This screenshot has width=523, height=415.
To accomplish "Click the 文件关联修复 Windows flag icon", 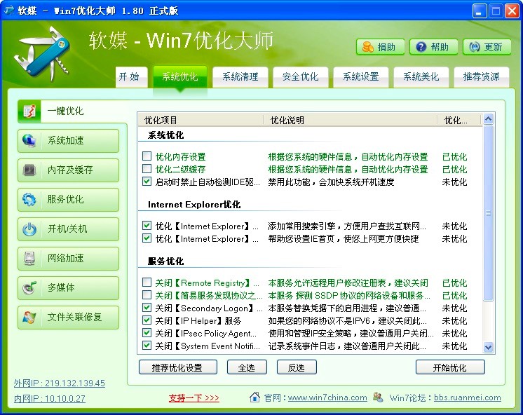I will 29,317.
